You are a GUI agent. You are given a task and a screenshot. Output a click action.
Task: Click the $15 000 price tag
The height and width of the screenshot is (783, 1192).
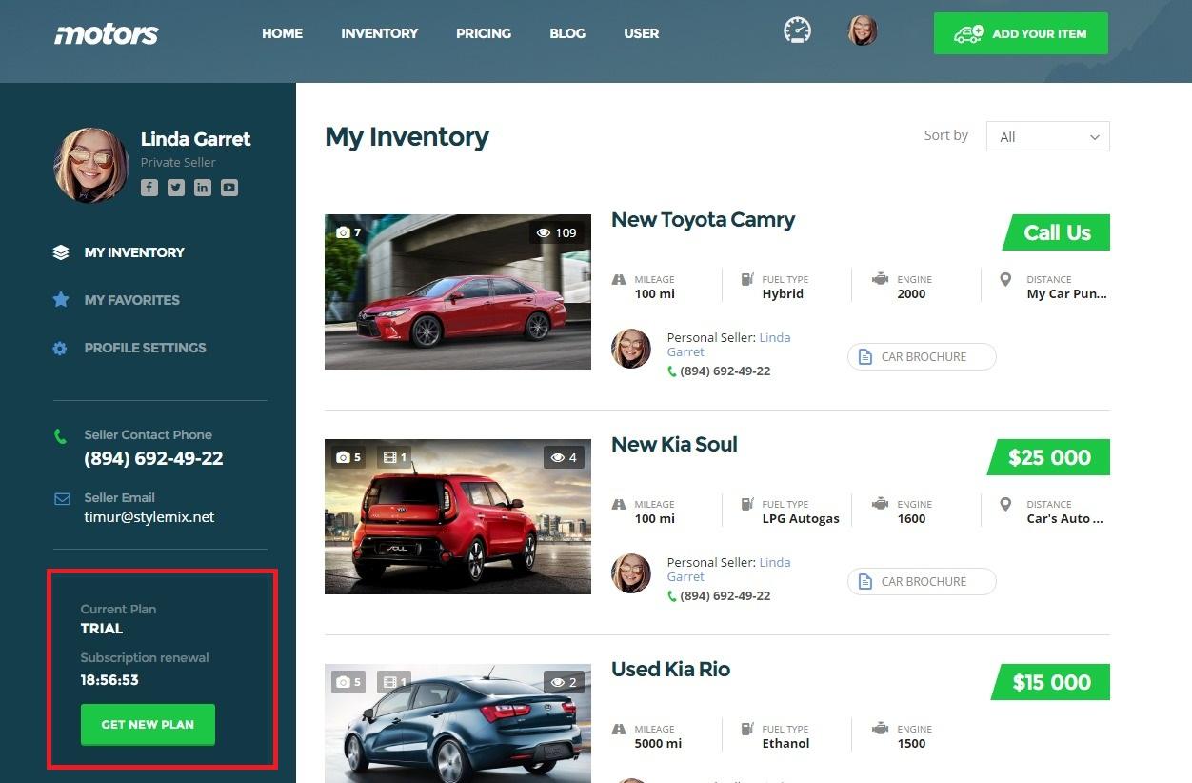click(x=1051, y=682)
